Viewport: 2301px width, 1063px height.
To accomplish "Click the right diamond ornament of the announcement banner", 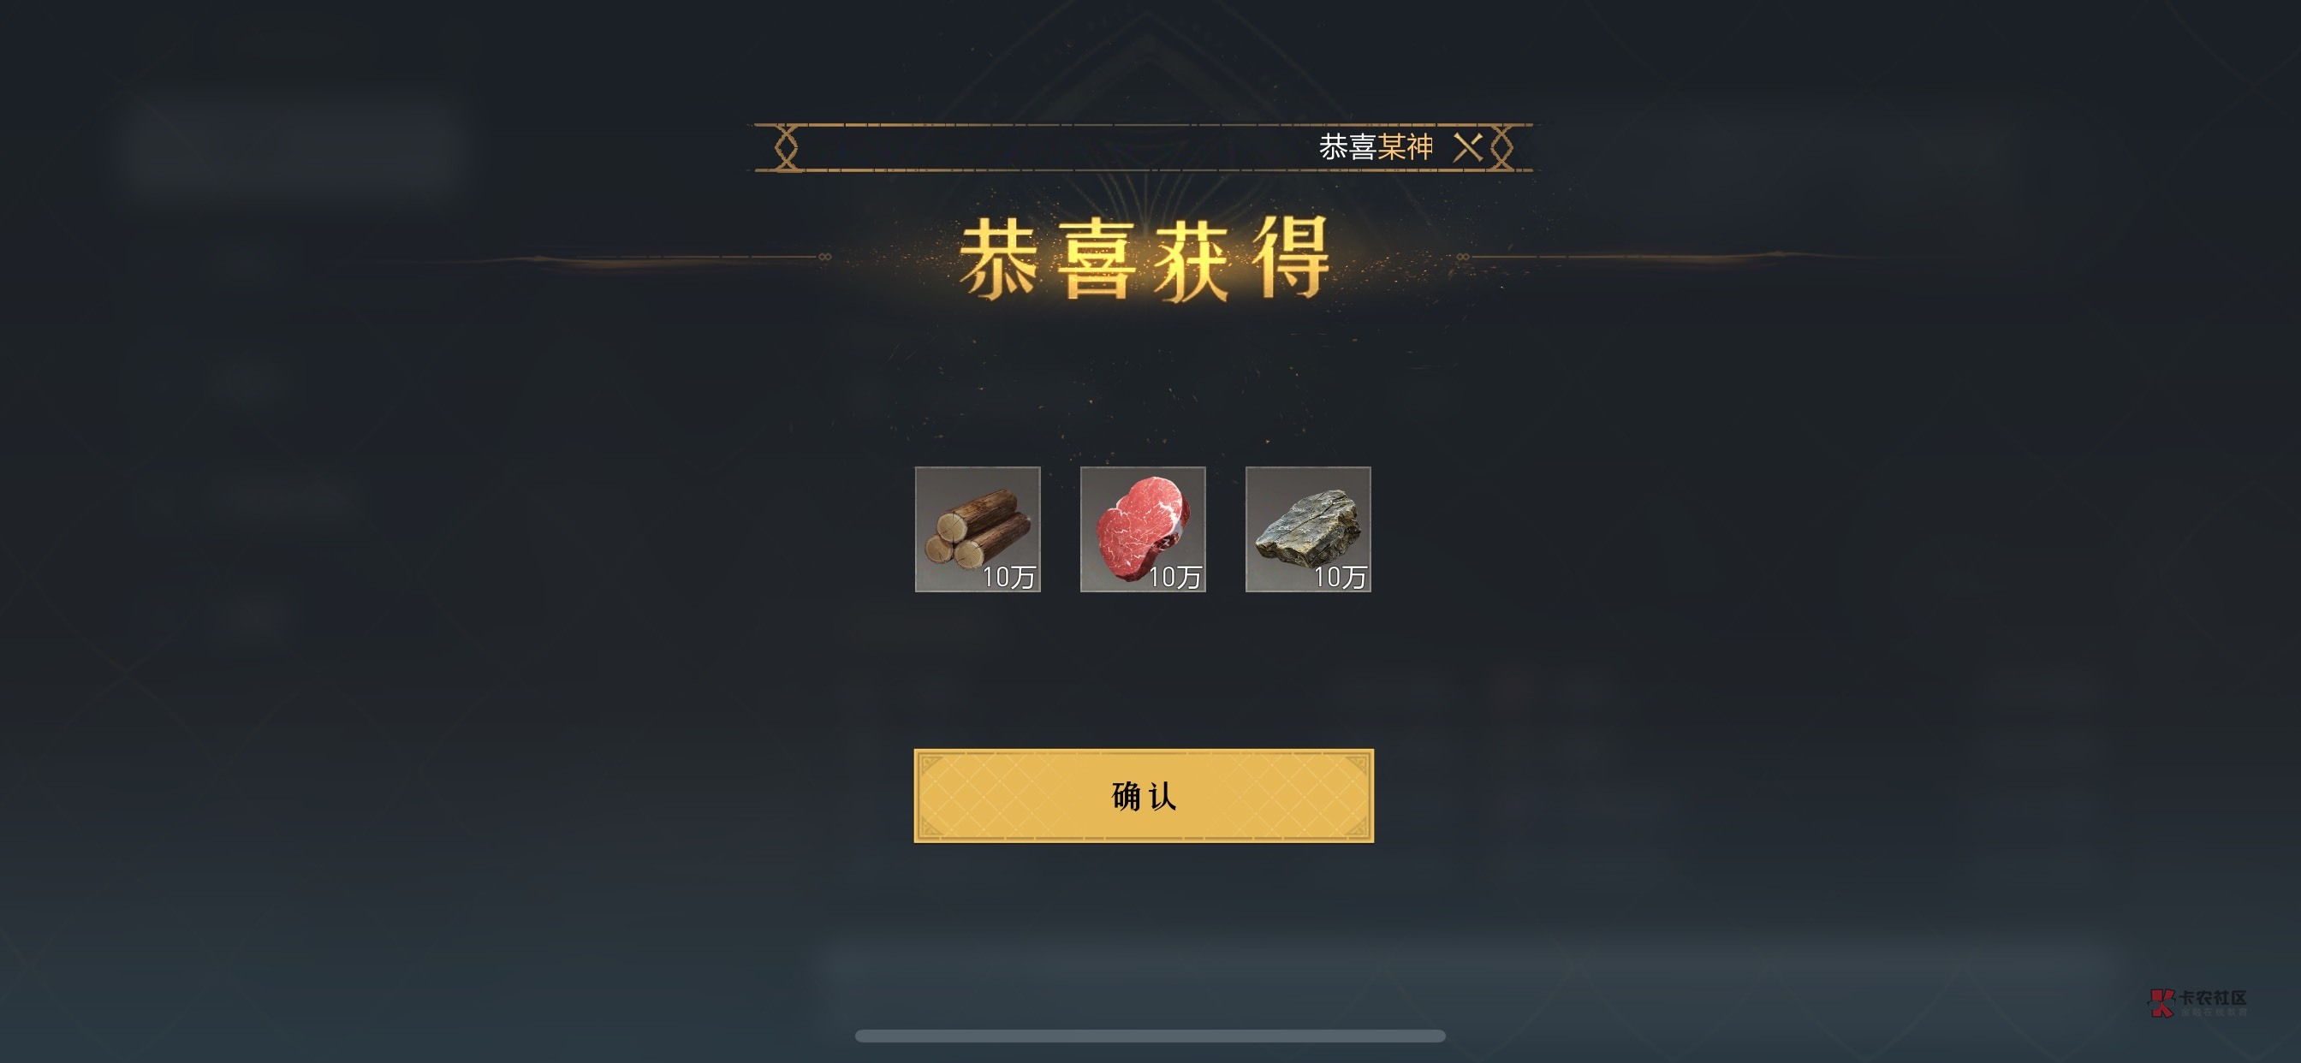I will tap(1501, 147).
